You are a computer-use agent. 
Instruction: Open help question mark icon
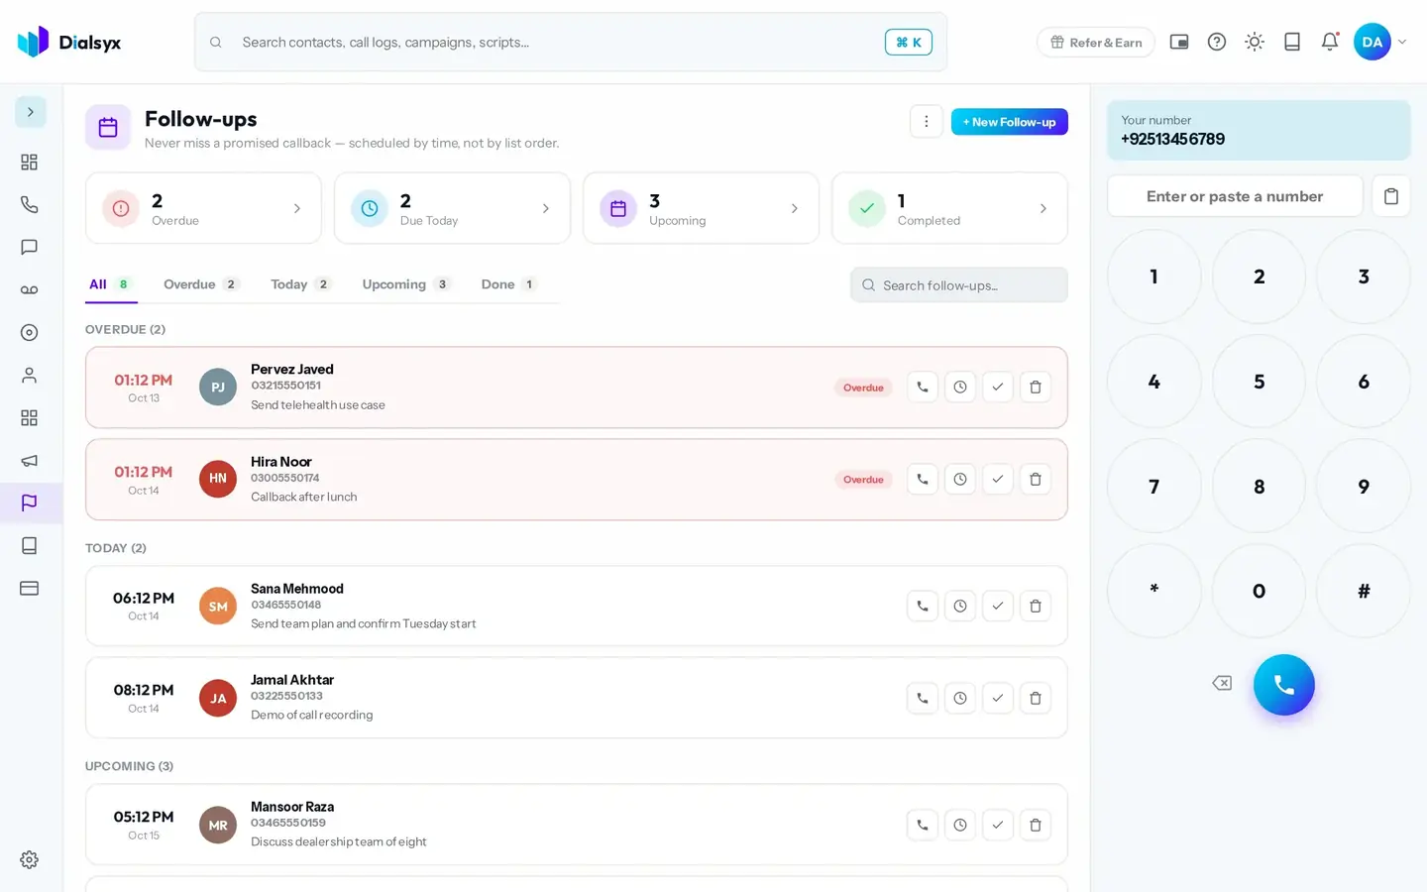pos(1217,42)
